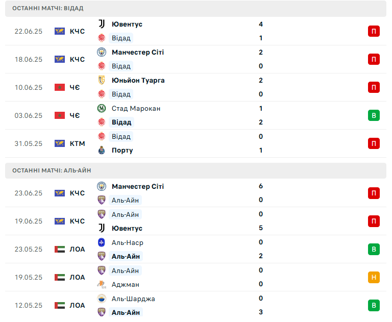
Task: Click the Аль-Наср blue crest
Action: pyautogui.click(x=102, y=242)
